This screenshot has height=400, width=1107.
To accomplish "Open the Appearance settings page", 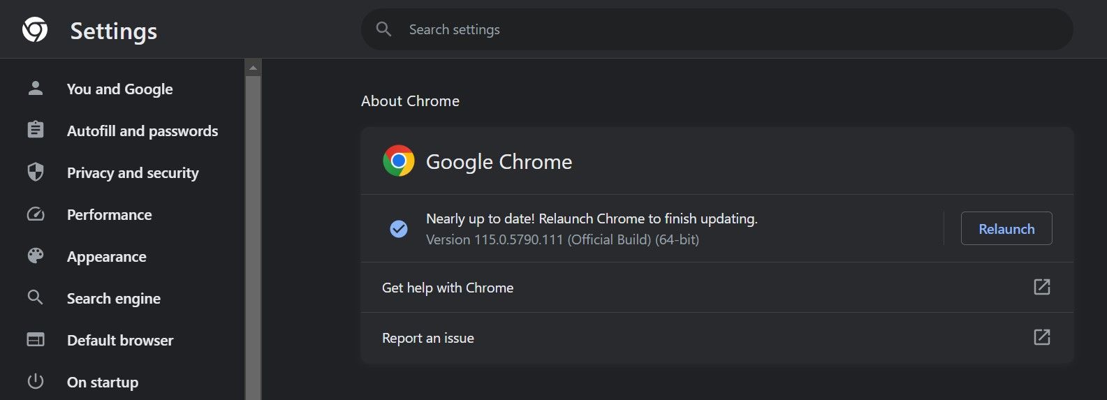I will click(x=107, y=256).
